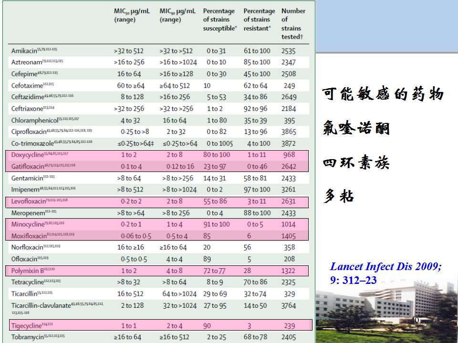
Task: Click the slide page number 40
Action: click(x=415, y=320)
